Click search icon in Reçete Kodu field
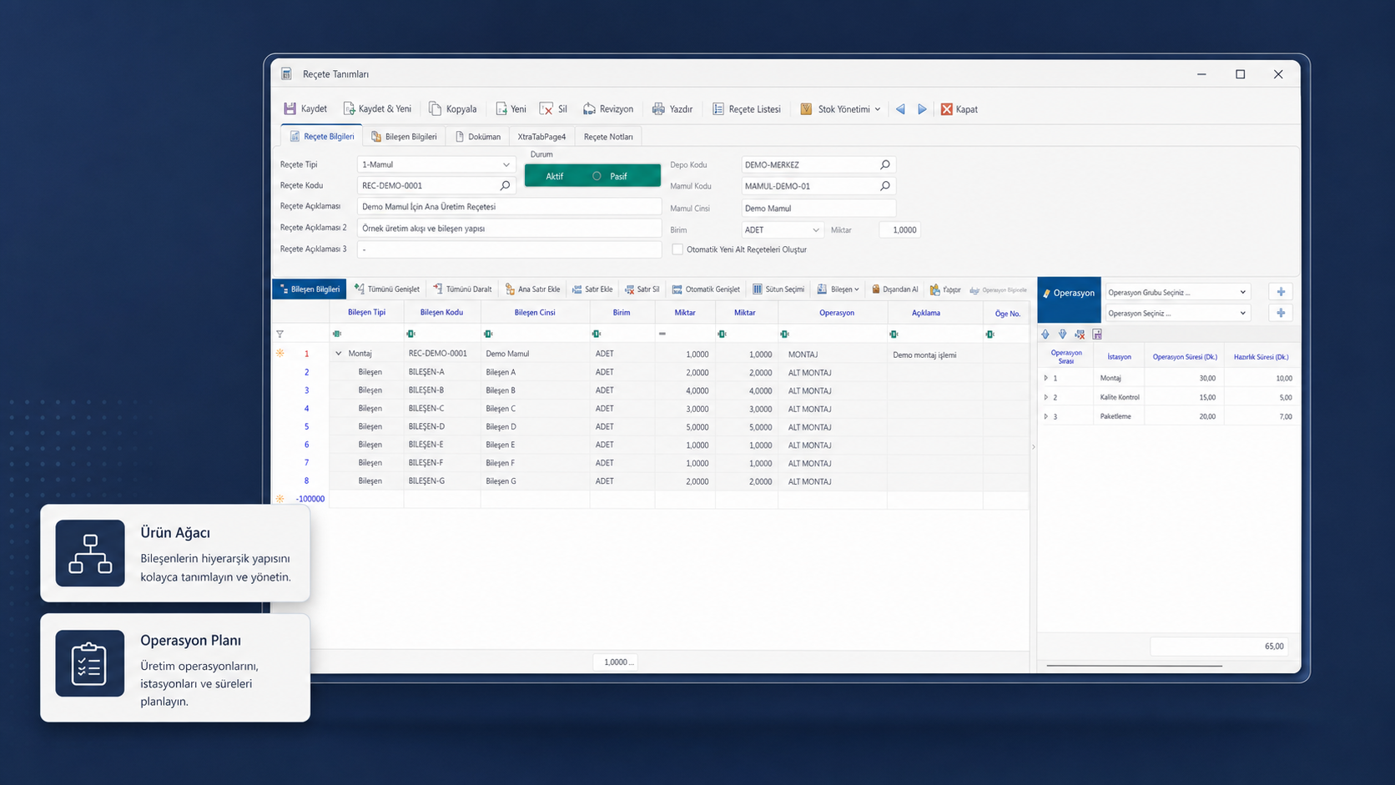Screen dimensions: 1395x785 point(505,185)
